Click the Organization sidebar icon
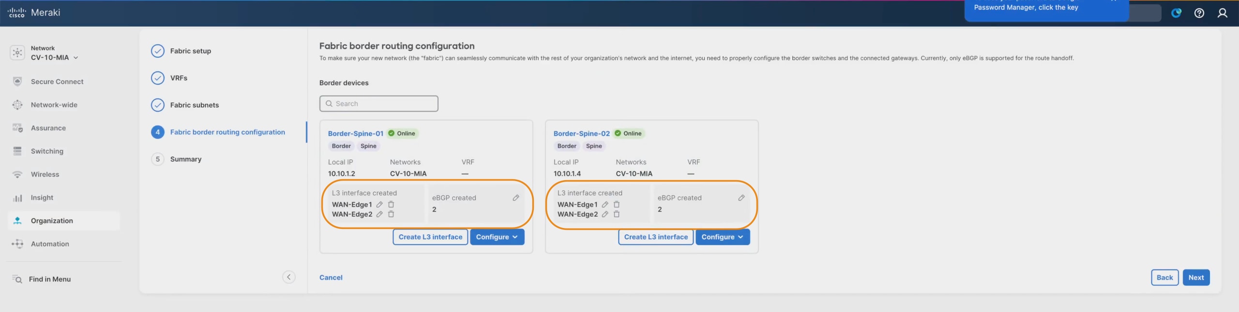Screen dimensions: 1239x312 pos(17,221)
